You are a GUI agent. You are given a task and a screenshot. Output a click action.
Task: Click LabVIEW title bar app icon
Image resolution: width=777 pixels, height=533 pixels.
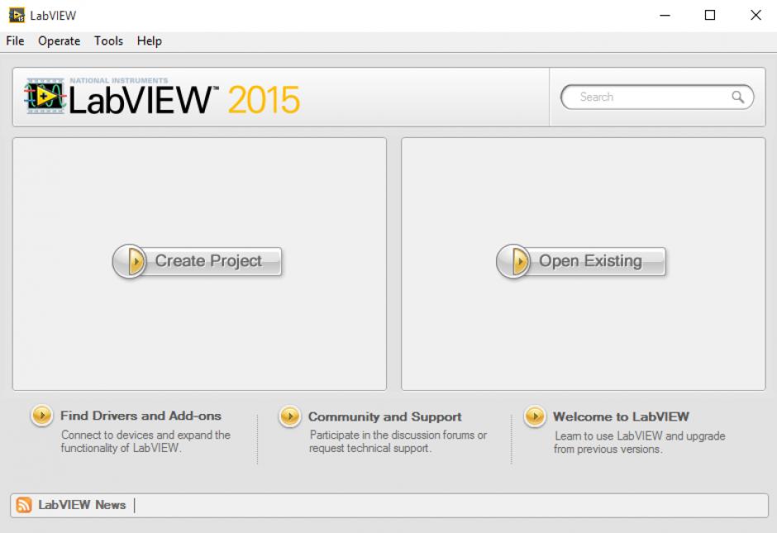pos(17,16)
